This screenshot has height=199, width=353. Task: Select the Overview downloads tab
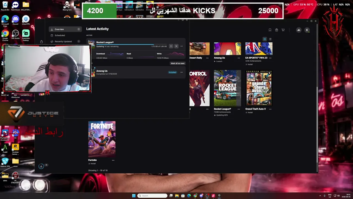click(x=65, y=29)
